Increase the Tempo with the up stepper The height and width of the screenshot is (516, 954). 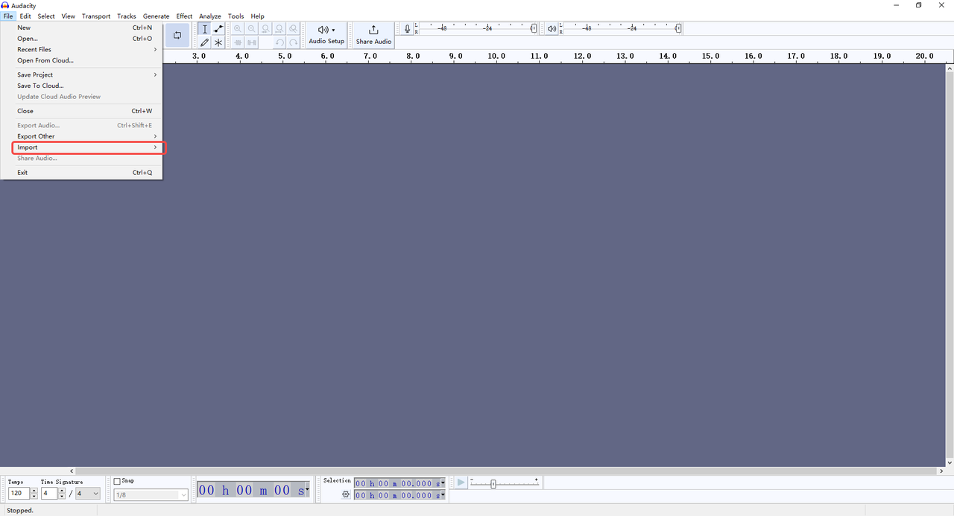(34, 491)
